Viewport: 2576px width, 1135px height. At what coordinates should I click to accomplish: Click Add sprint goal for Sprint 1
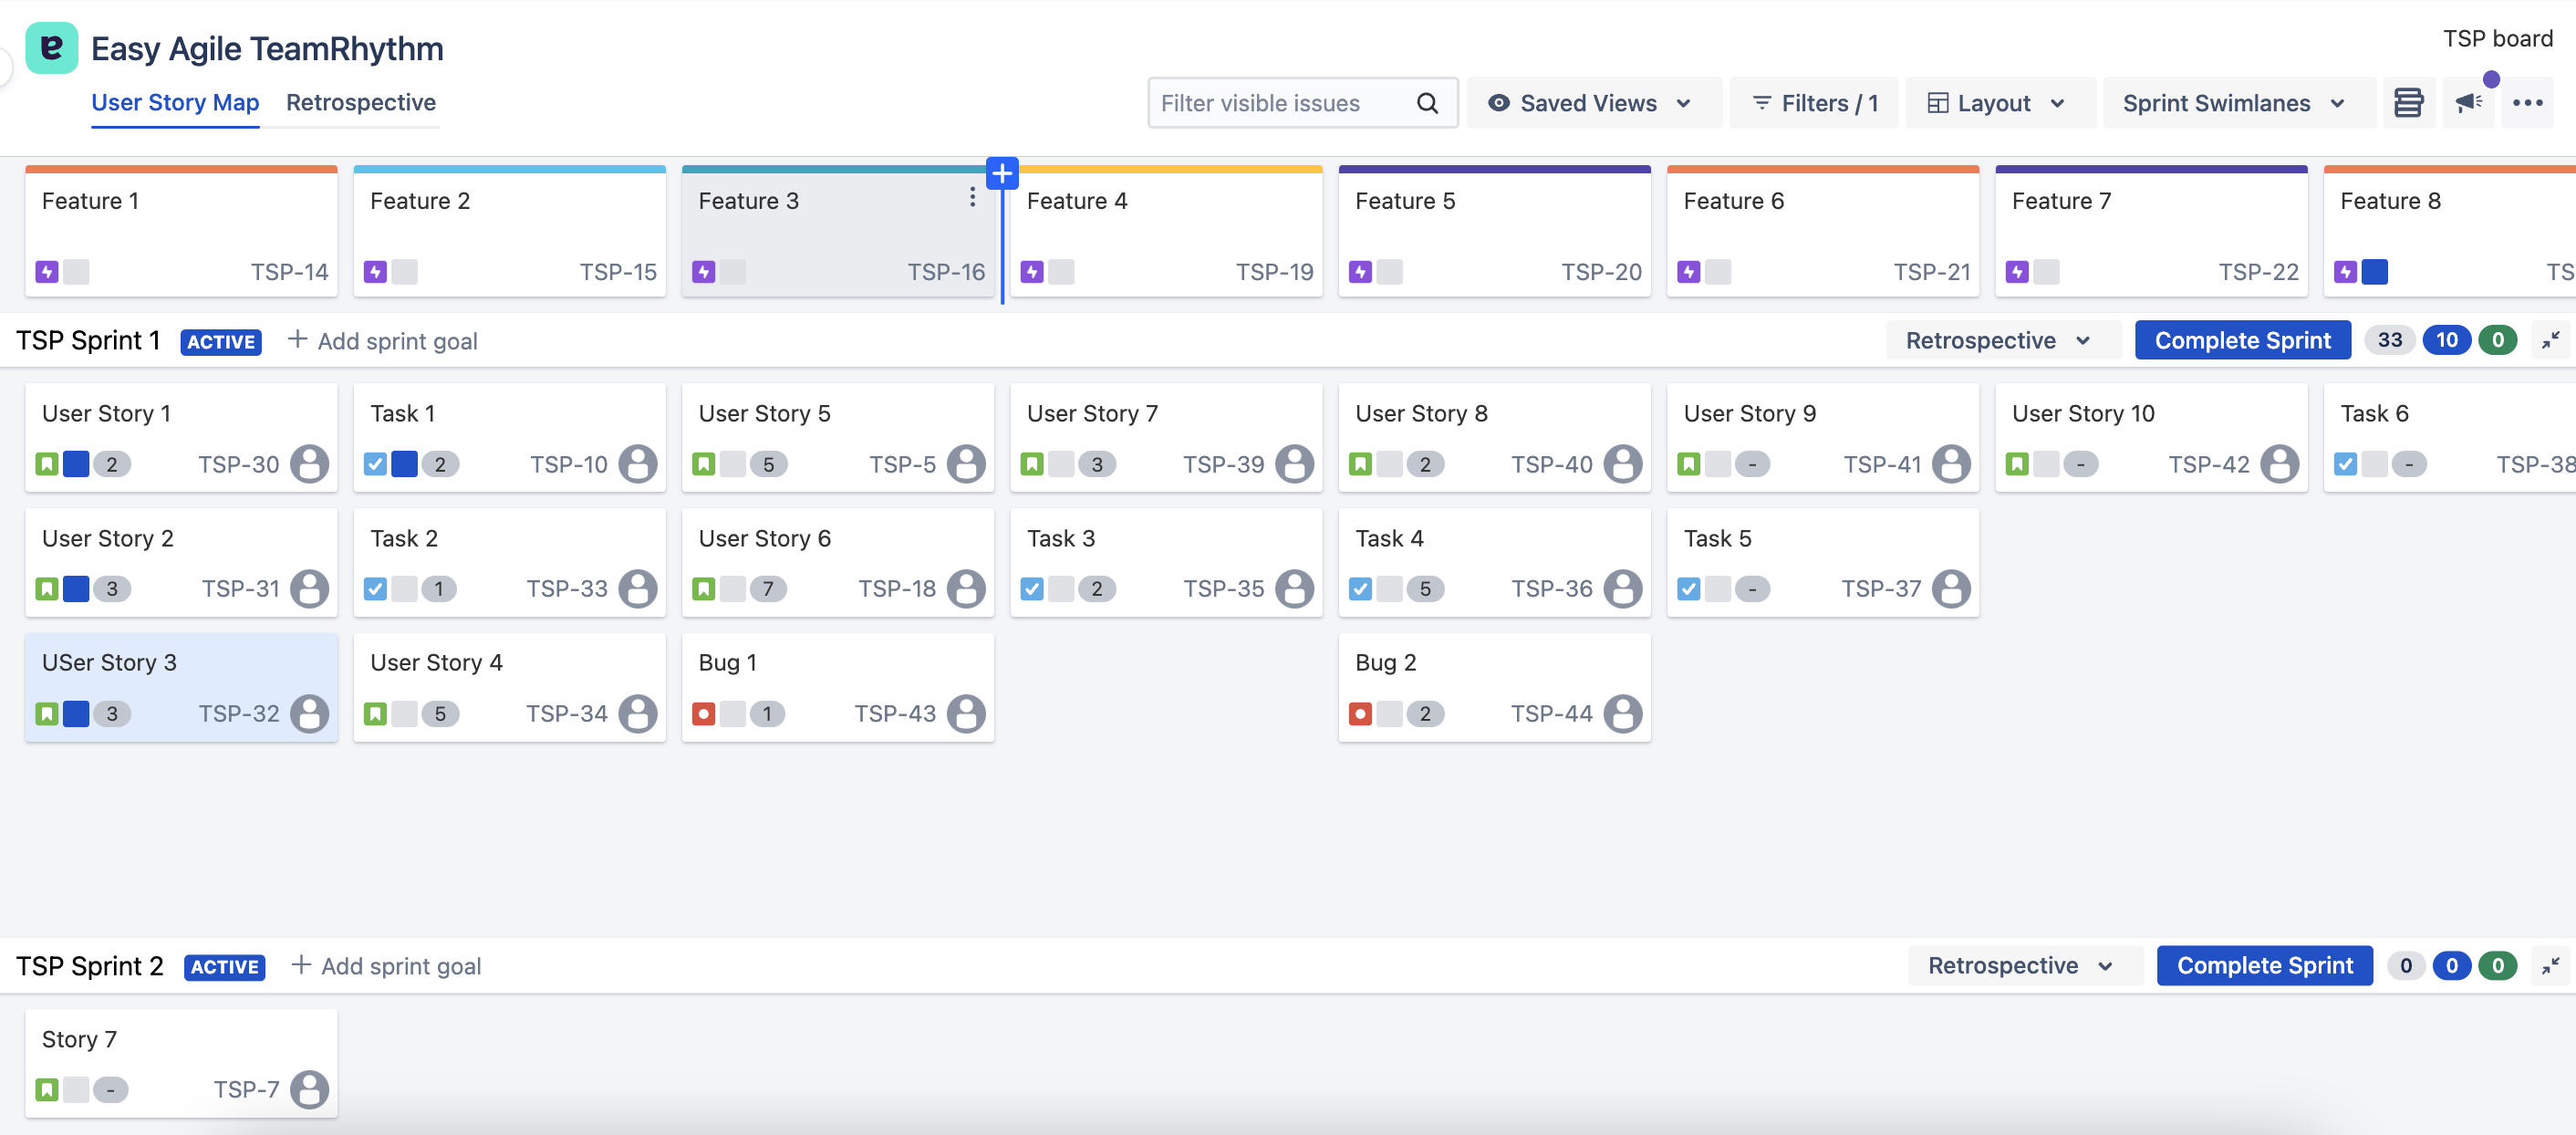pos(383,341)
